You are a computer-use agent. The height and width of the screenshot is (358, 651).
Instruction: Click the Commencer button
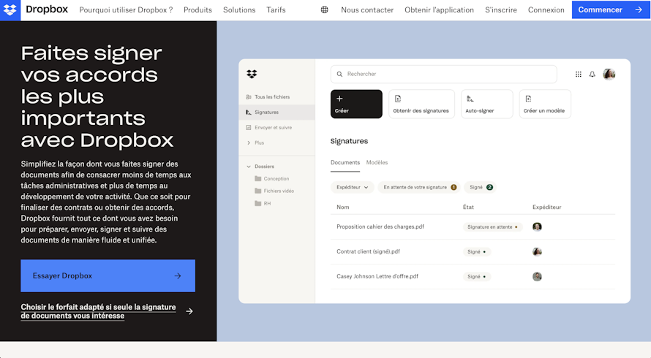point(612,9)
